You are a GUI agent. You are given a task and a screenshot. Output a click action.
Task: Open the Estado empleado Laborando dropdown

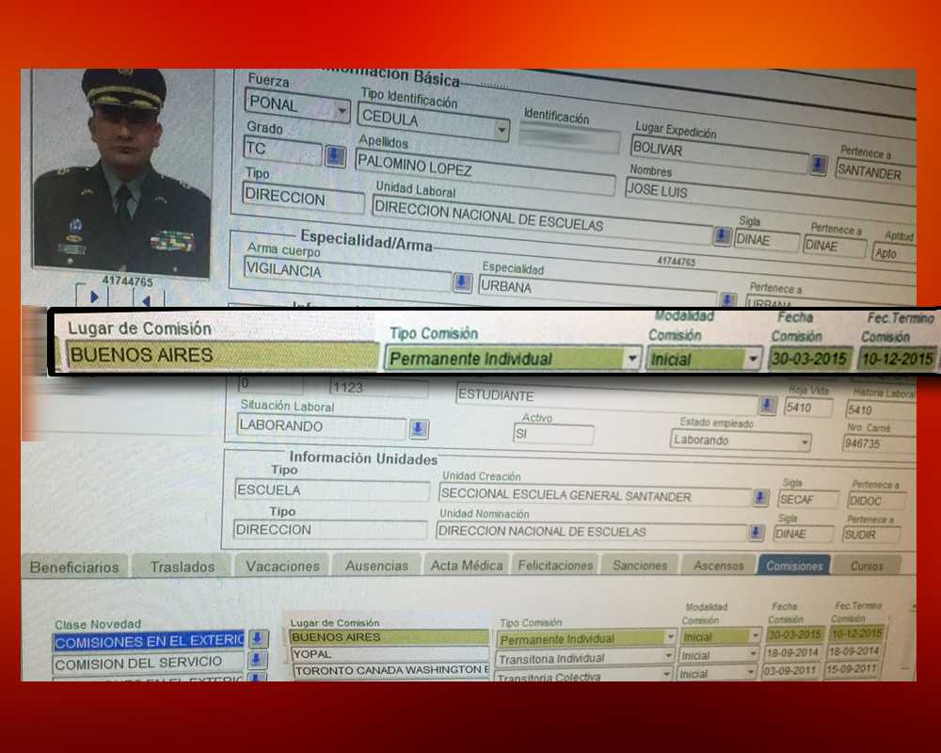click(x=803, y=441)
